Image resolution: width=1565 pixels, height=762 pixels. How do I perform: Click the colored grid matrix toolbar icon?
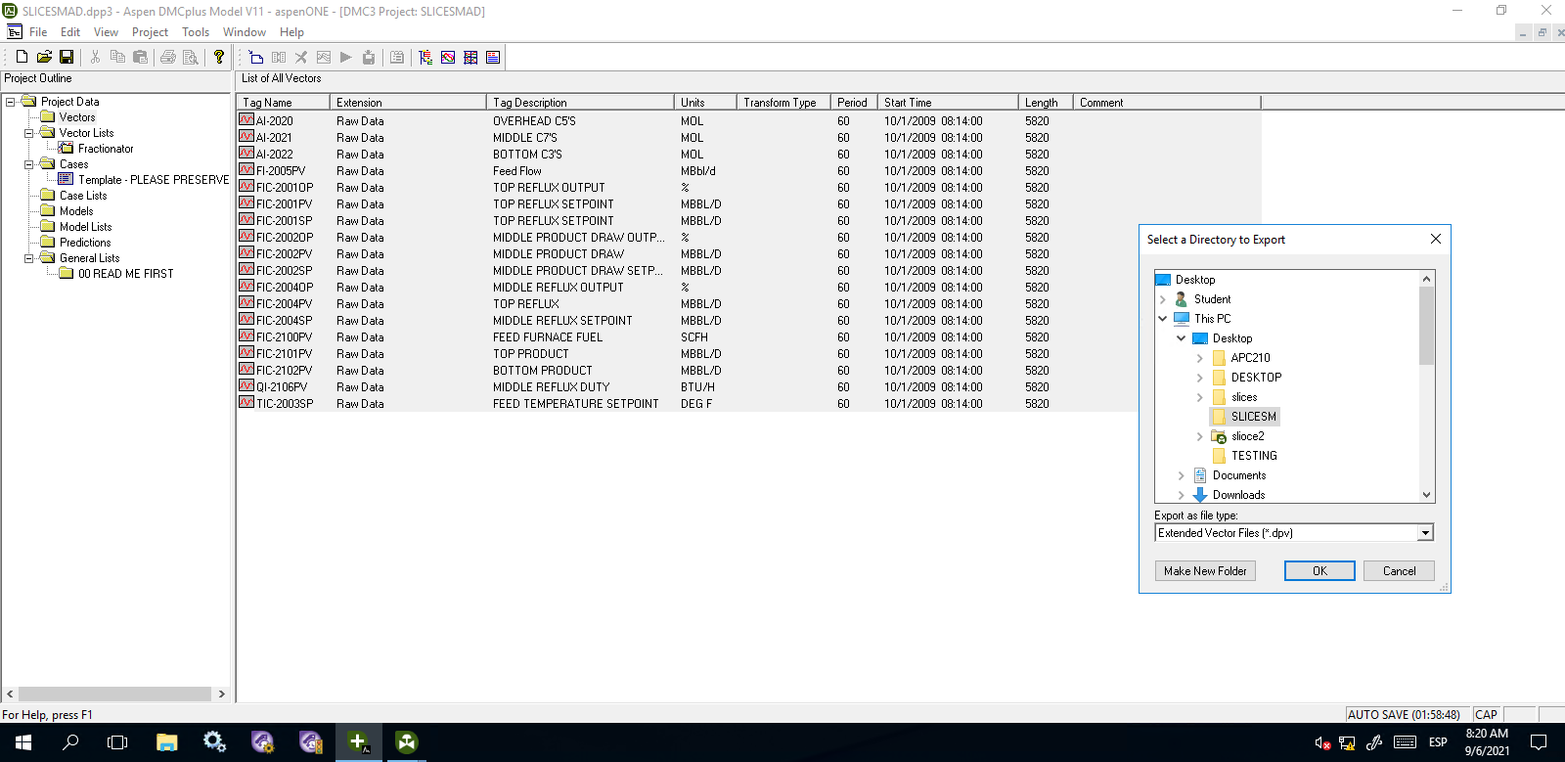click(470, 58)
